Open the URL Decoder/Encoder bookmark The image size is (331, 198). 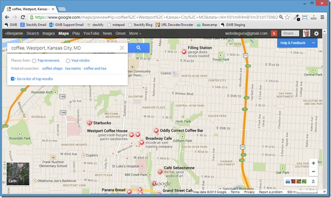click(175, 24)
